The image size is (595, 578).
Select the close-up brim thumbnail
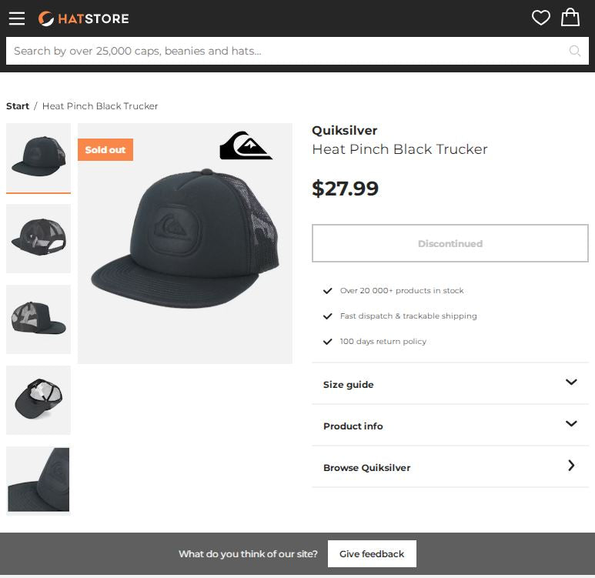[38, 480]
